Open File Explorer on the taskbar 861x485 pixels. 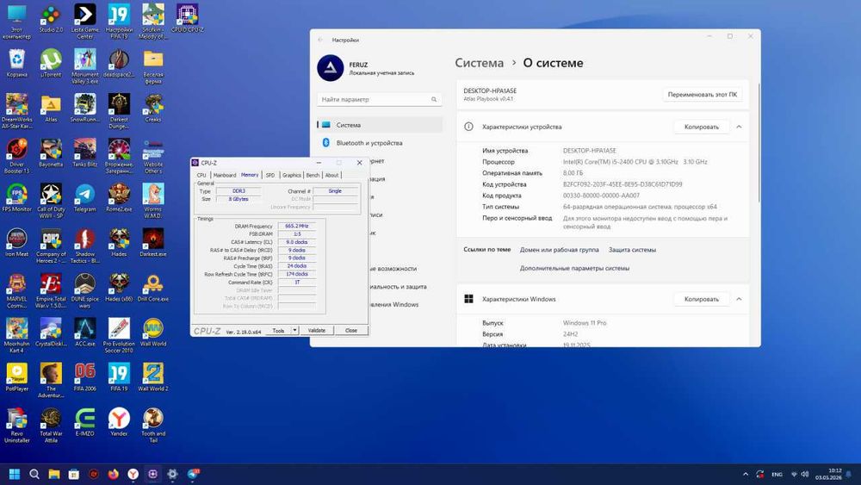pos(53,474)
